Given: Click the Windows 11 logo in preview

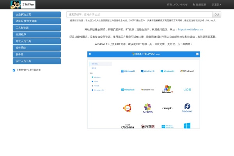Looking at the screenshot, I should point(128,71).
